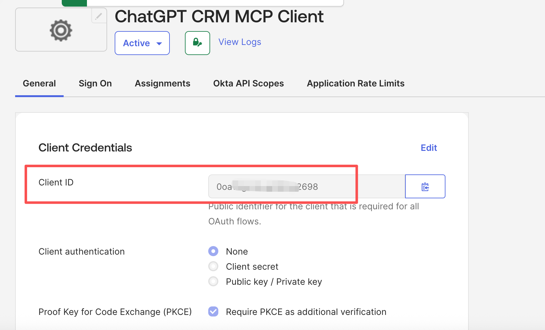This screenshot has height=330, width=545.
Task: Click the Client Credentials section heading
Action: (x=85, y=148)
